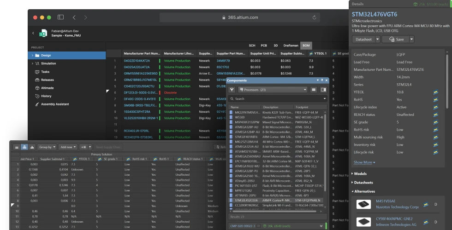This screenshot has width=452, height=230.
Task: Click the YTEOL 1 web BOM column header
Action: click(318, 53)
